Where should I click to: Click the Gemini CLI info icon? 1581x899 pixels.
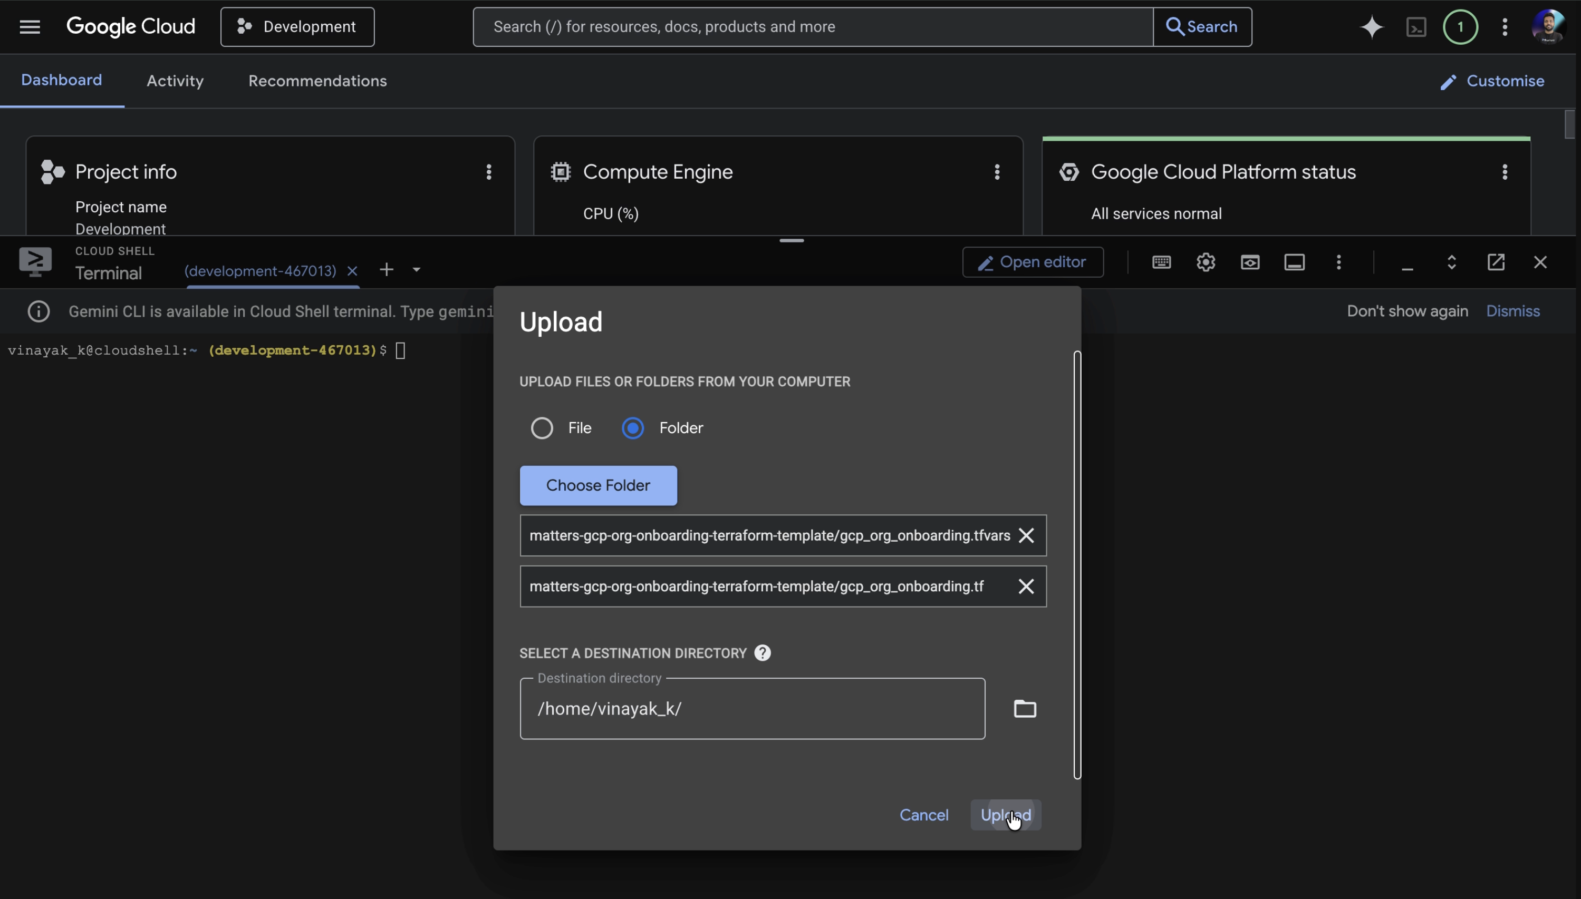[38, 311]
